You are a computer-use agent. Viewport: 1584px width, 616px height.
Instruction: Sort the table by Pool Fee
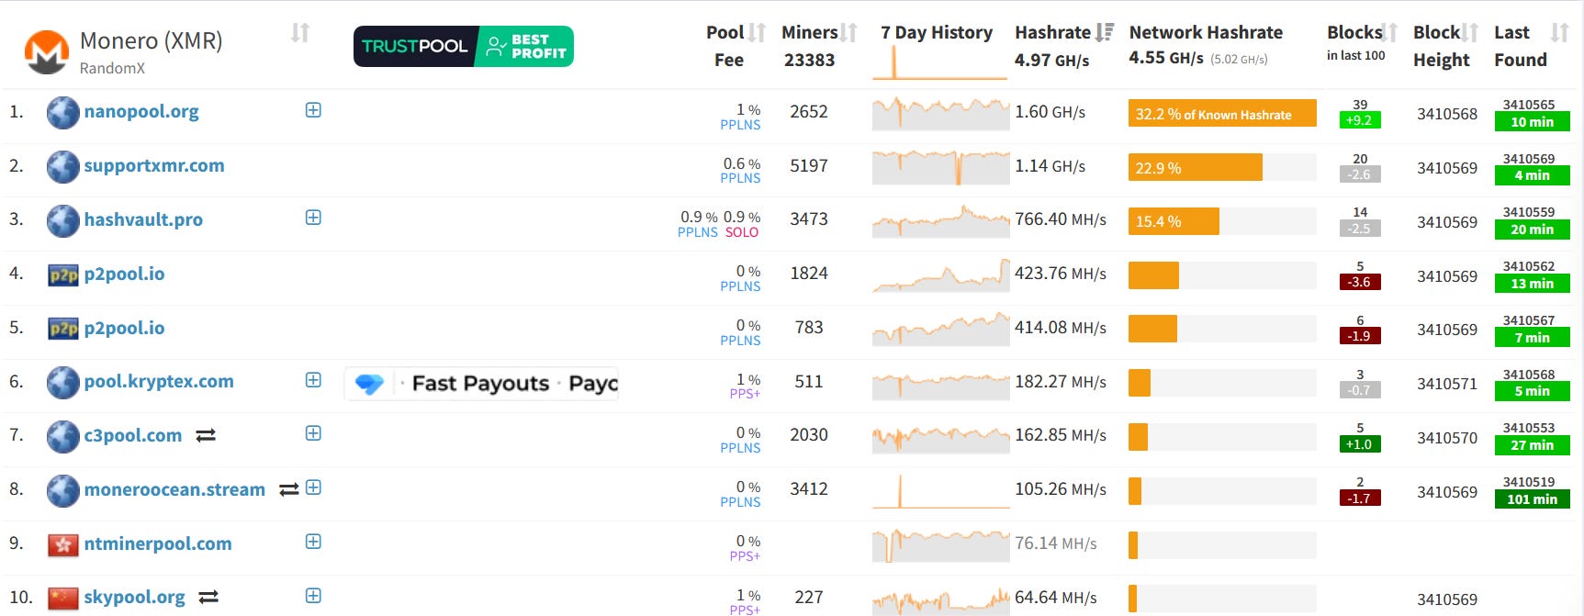coord(757,33)
